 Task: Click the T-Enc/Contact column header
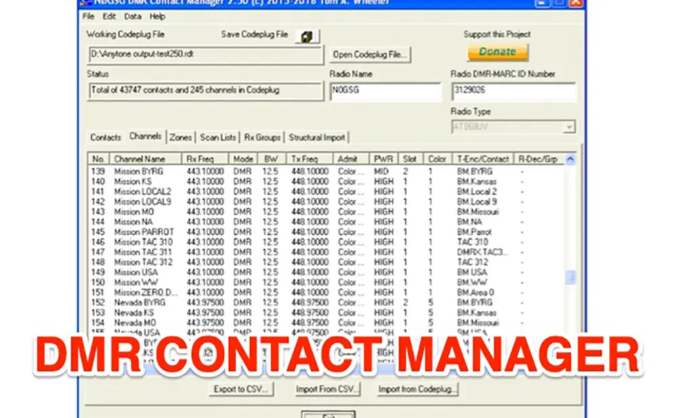(x=483, y=159)
